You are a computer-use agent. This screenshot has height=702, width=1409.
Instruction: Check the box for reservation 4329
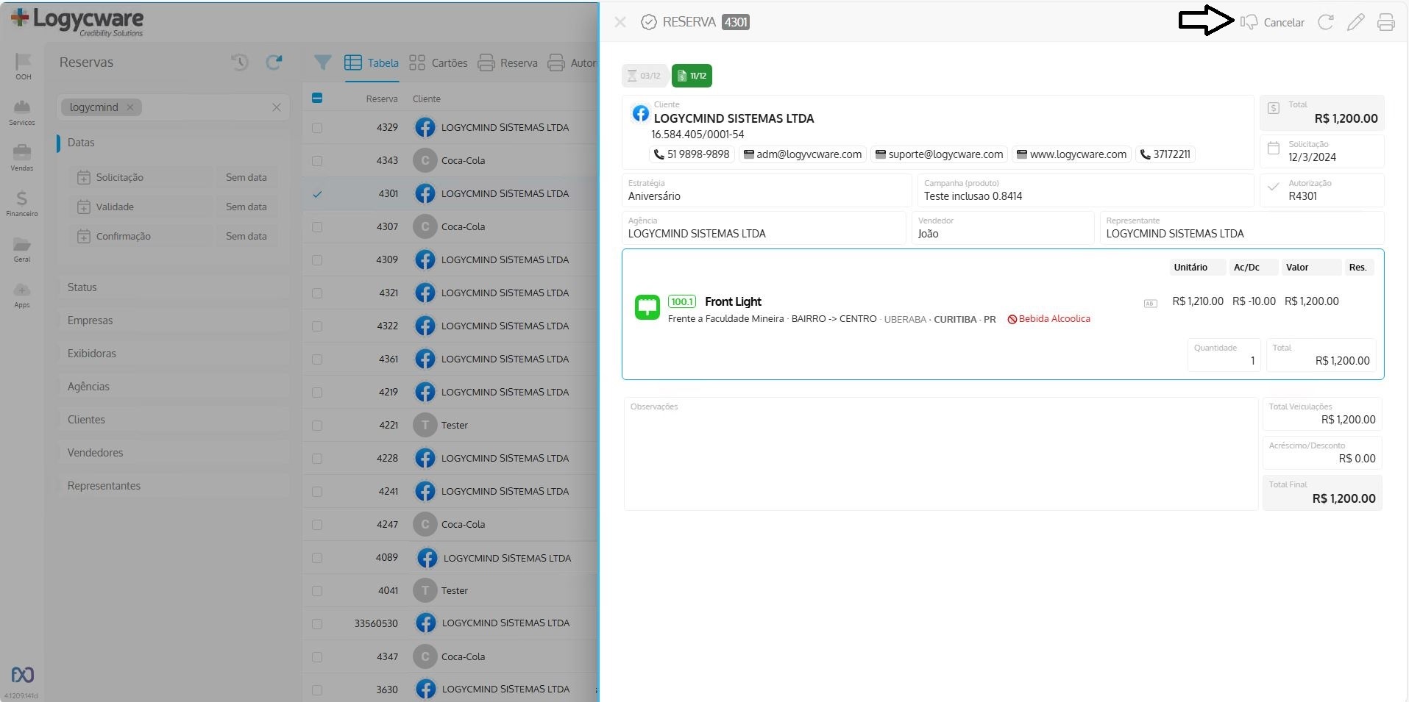(317, 128)
